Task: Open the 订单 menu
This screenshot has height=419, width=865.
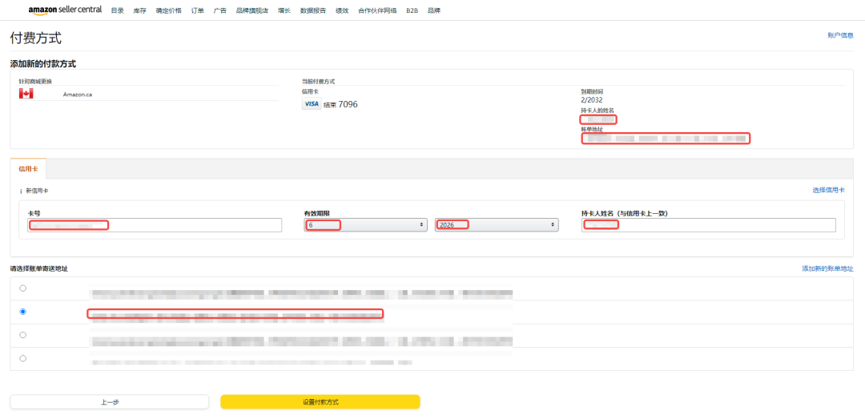Action: click(x=197, y=10)
